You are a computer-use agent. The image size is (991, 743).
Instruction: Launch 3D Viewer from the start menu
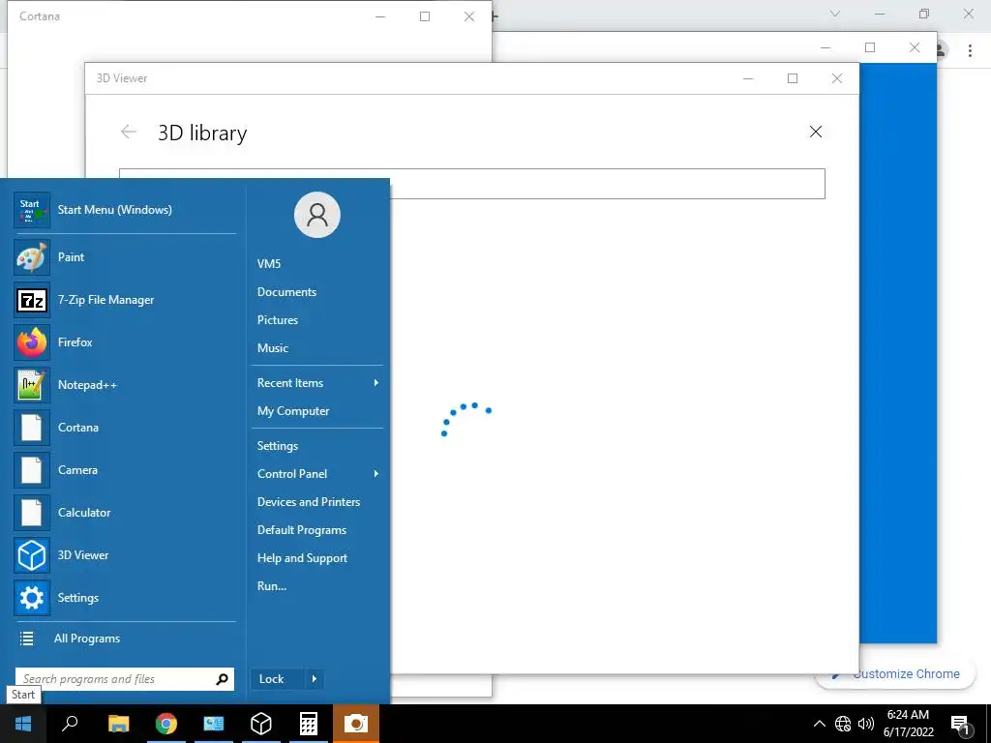(x=125, y=554)
